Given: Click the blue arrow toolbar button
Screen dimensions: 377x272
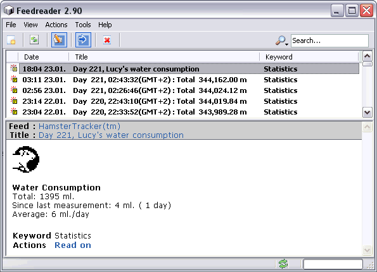Looking at the screenshot, I should (83, 40).
